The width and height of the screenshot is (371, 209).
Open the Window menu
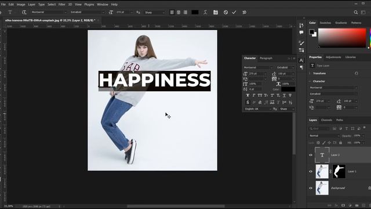pos(103,4)
